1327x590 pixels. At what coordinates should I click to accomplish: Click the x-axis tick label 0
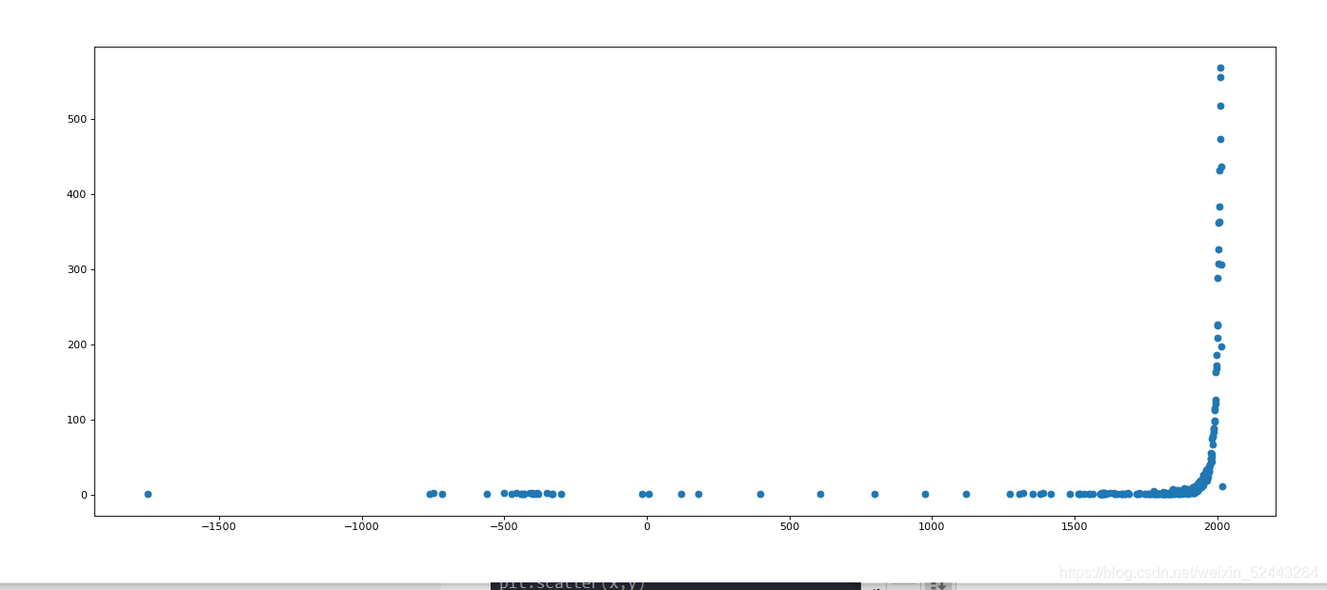[647, 527]
